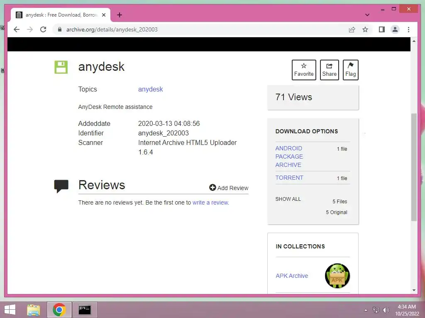Bookmark this page with the star icon
425x318 pixels.
click(x=365, y=29)
